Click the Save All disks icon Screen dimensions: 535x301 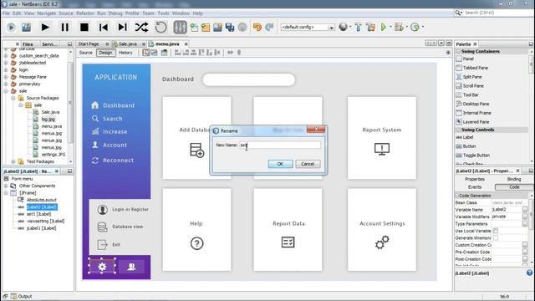(x=230, y=28)
